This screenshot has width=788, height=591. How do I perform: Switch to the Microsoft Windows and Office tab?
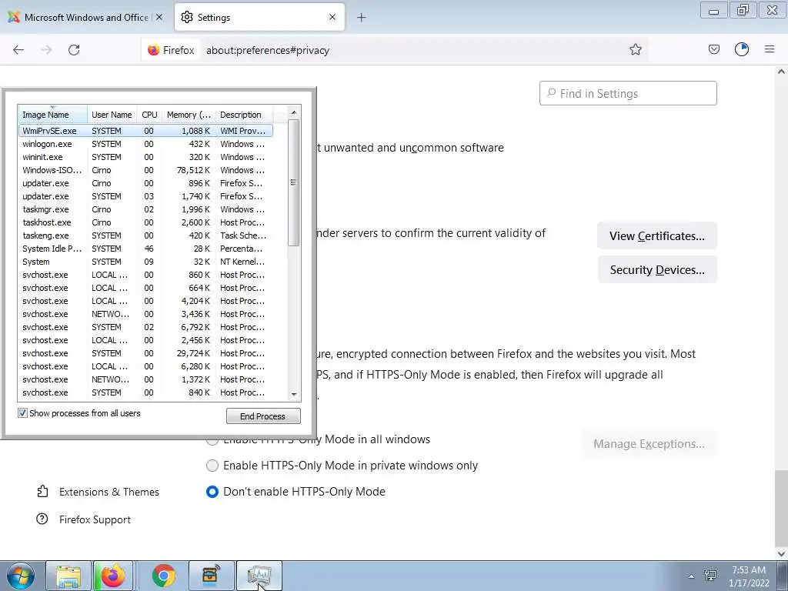pyautogui.click(x=85, y=18)
